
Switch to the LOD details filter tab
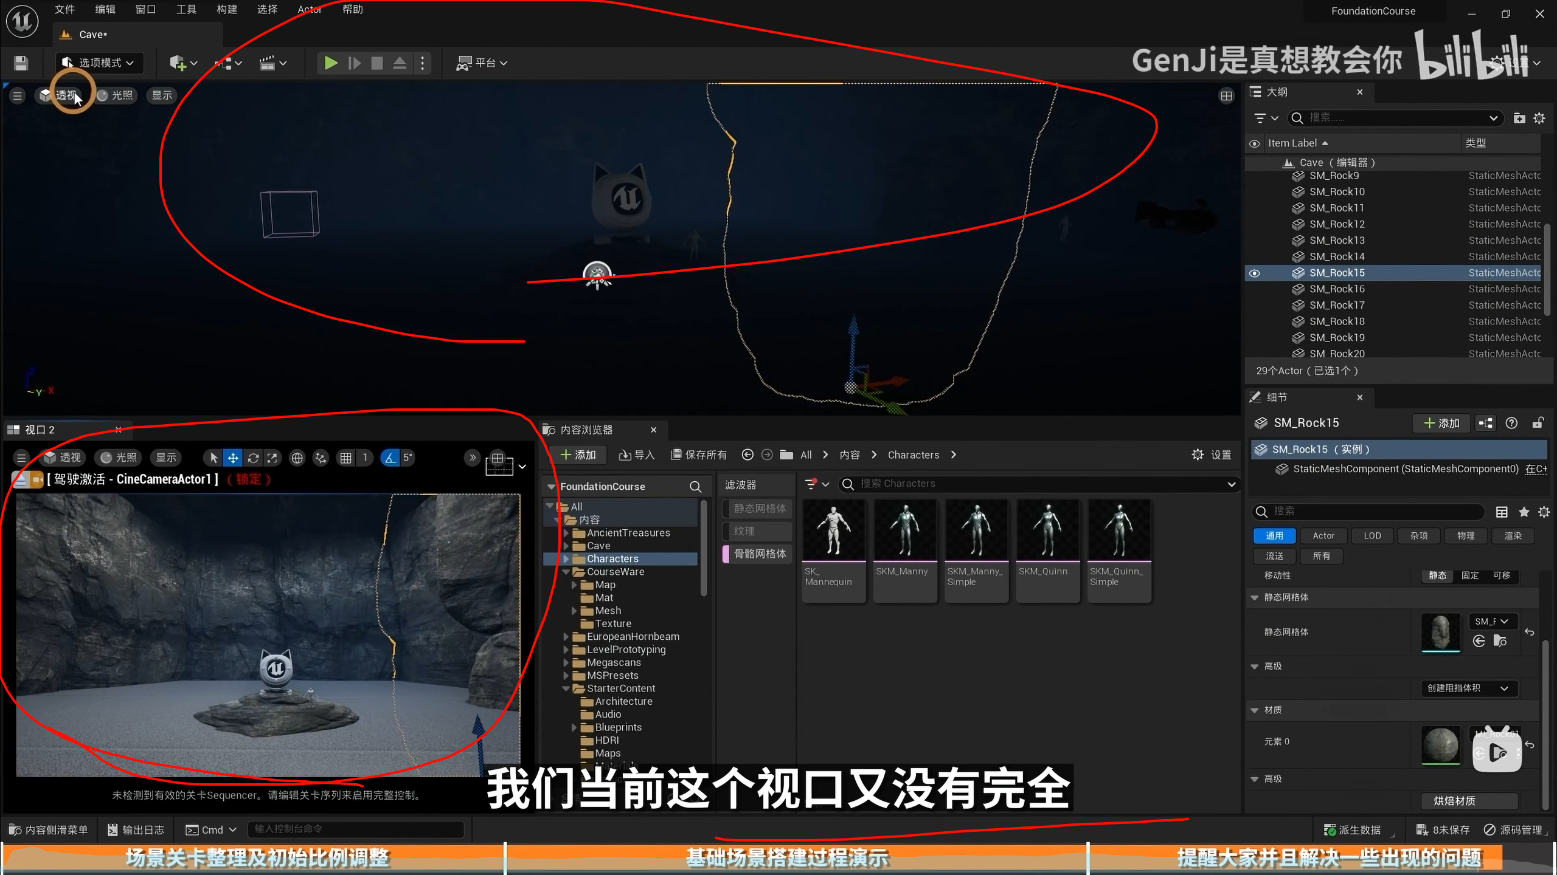tap(1371, 535)
